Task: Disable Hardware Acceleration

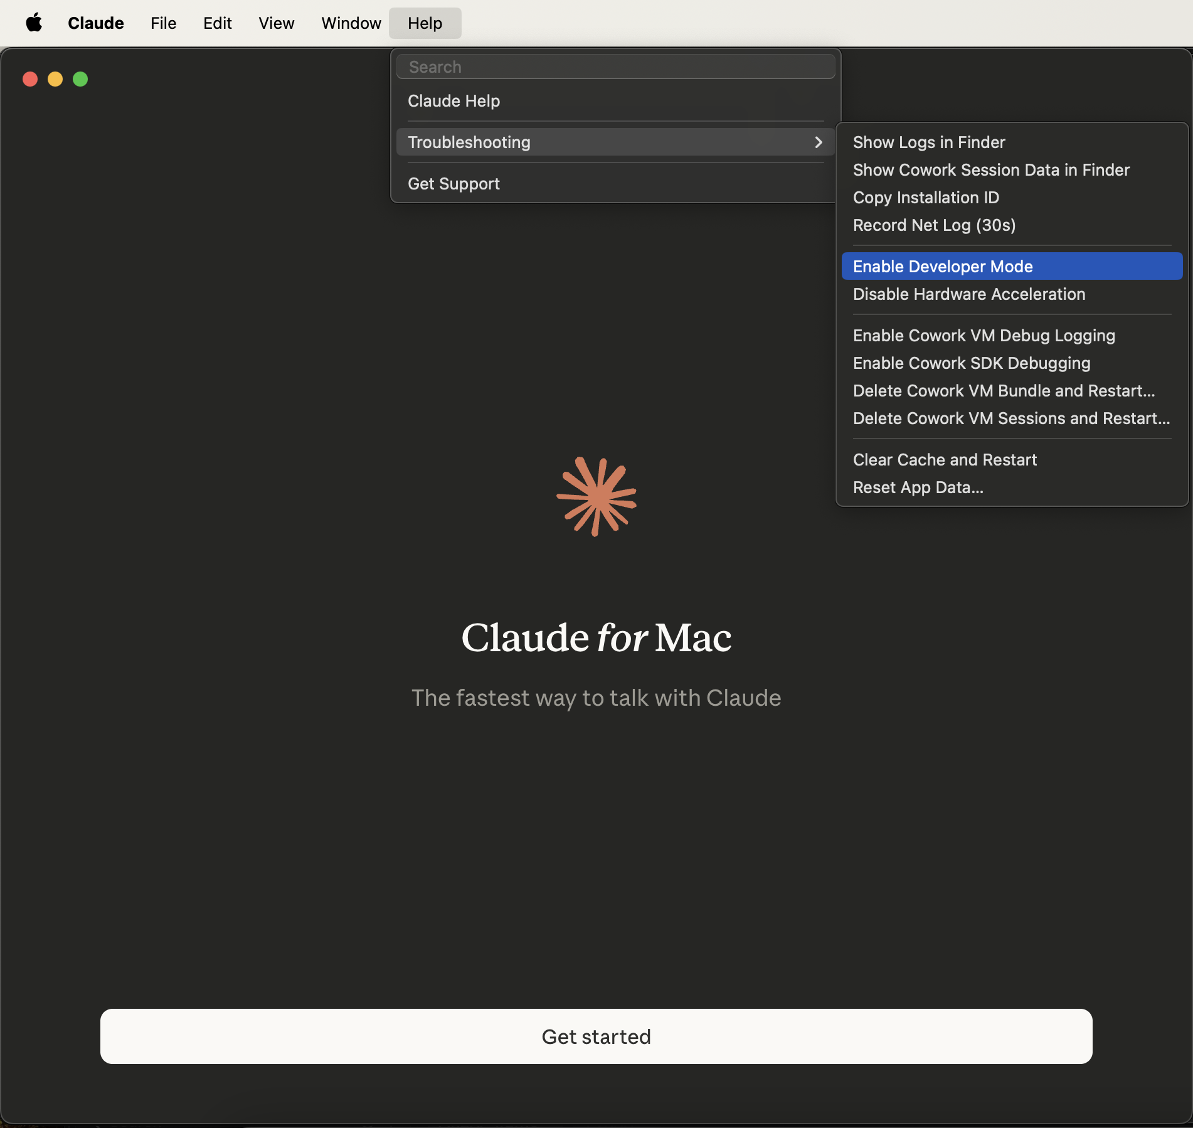Action: 968,294
